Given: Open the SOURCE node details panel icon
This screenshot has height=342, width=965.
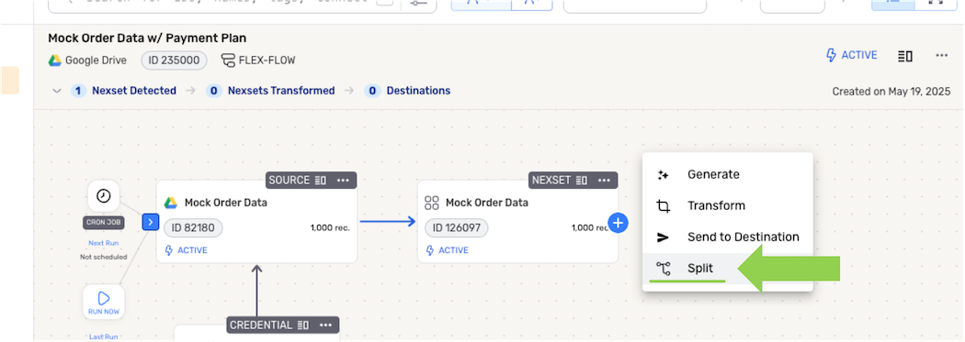Looking at the screenshot, I should (321, 181).
